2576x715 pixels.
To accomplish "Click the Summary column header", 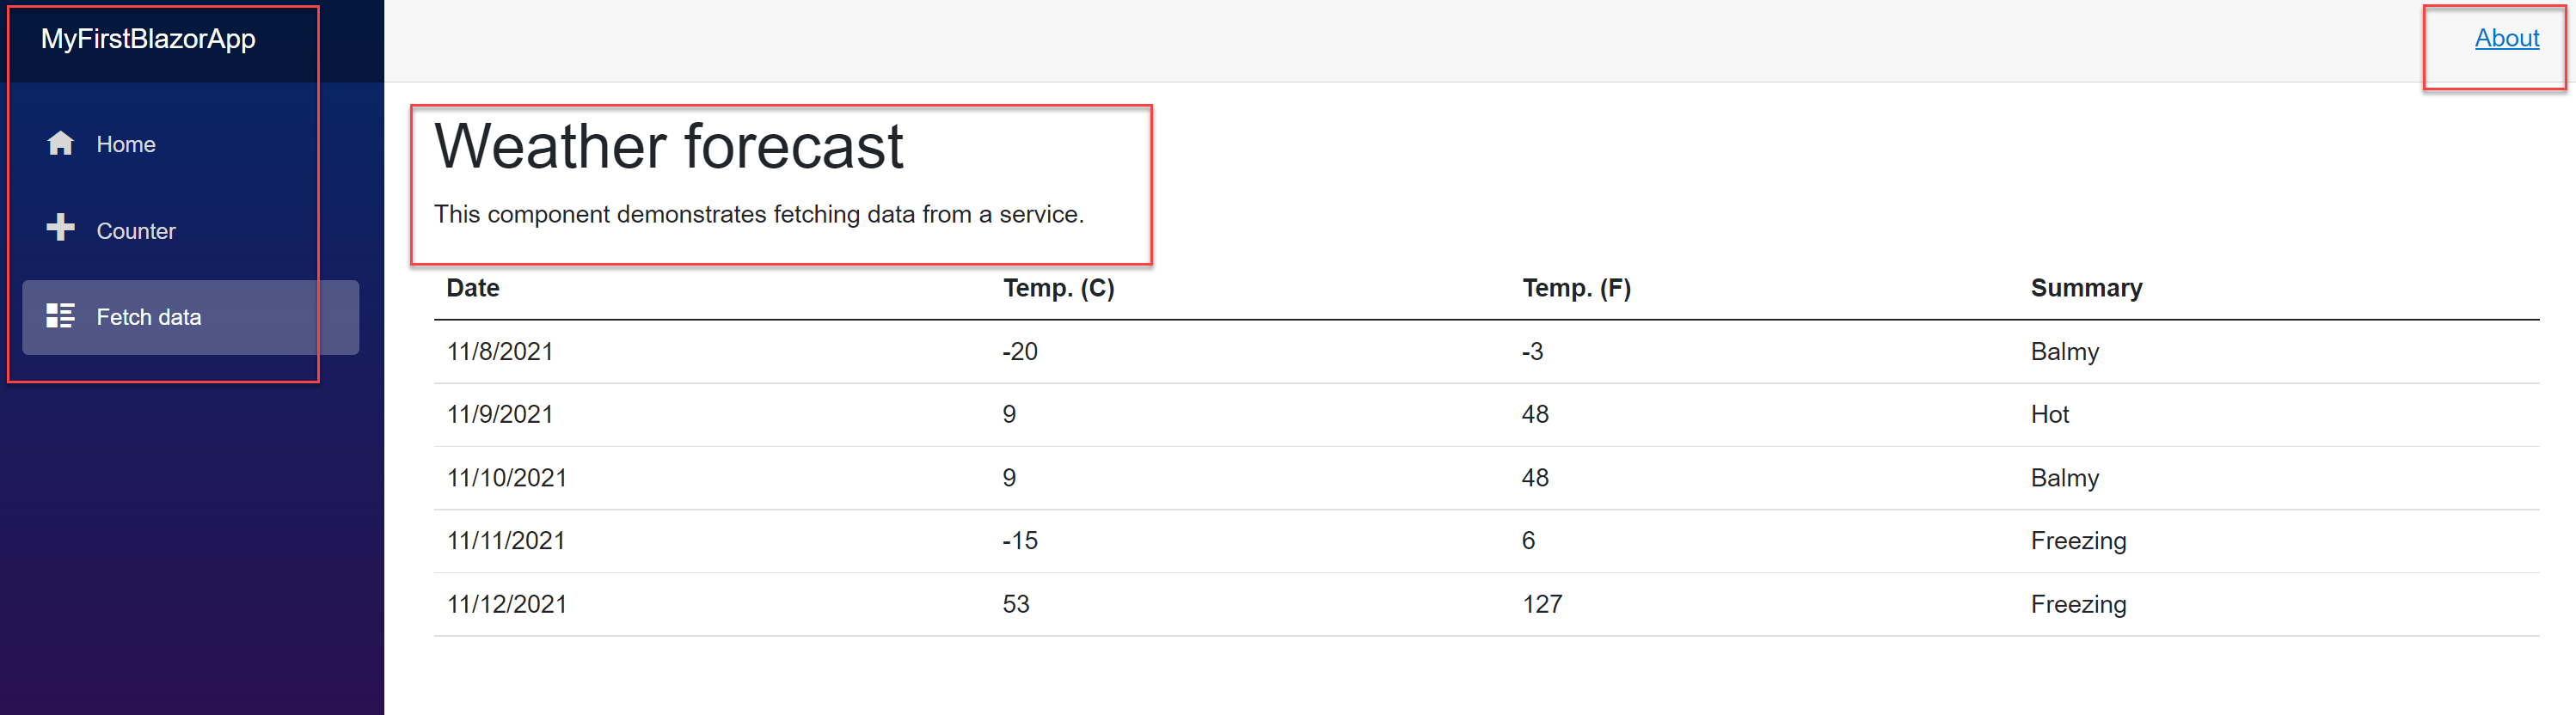I will [2086, 288].
